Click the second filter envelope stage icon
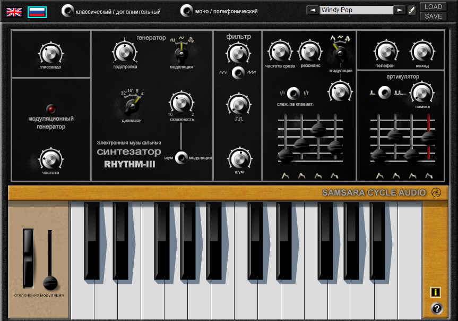The image size is (458, 321). click(301, 175)
